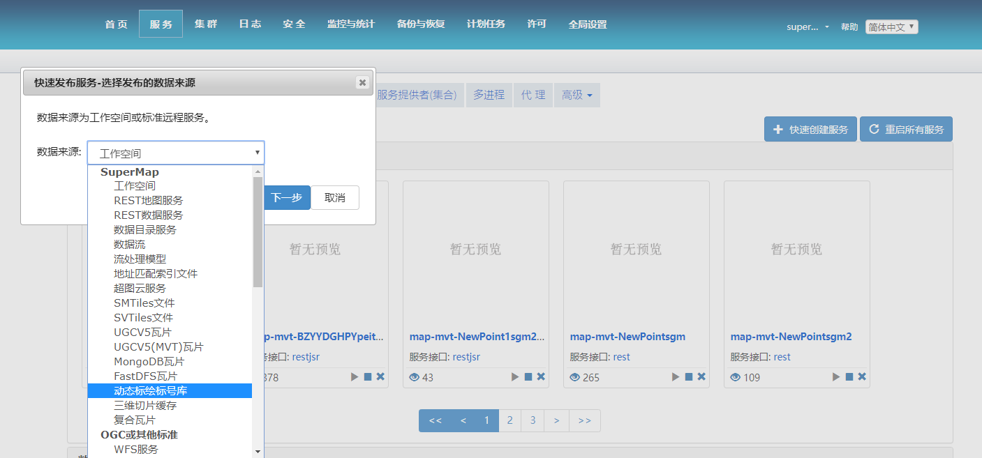Open the 简体中文 language selector

(891, 27)
